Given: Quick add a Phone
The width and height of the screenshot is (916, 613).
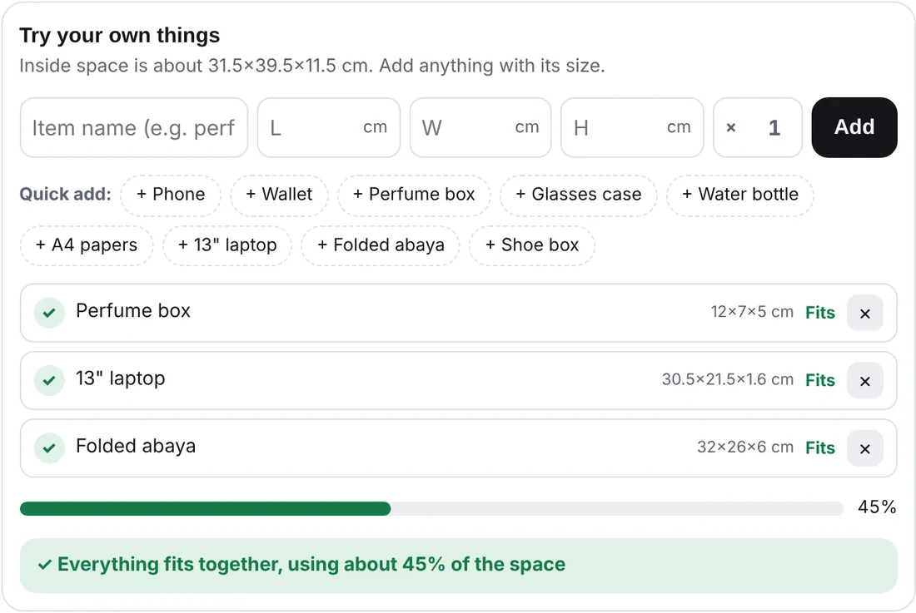Looking at the screenshot, I should pyautogui.click(x=171, y=195).
